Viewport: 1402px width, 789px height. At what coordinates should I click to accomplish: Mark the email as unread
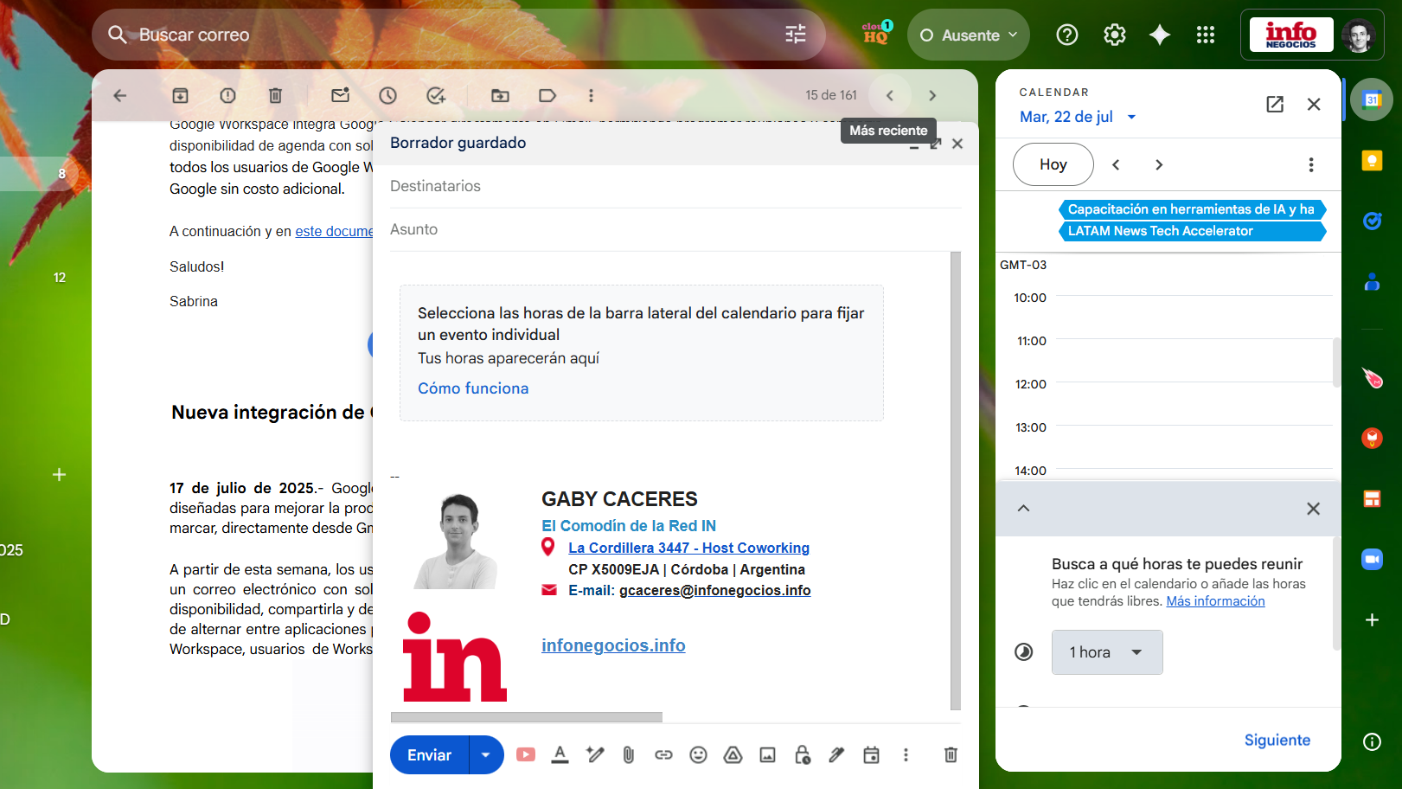[340, 95]
